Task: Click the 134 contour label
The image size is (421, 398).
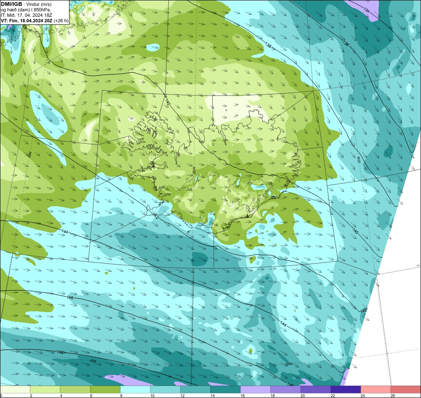Action: point(367,10)
